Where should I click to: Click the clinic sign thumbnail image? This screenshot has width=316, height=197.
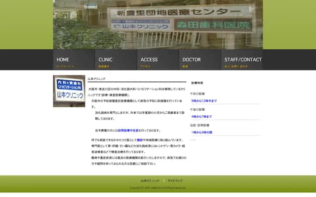(69, 91)
